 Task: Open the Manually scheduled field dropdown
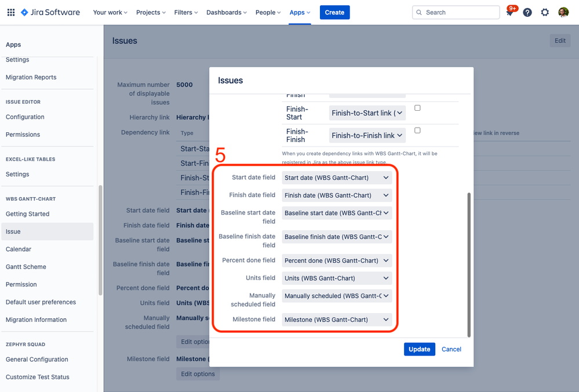pyautogui.click(x=337, y=296)
